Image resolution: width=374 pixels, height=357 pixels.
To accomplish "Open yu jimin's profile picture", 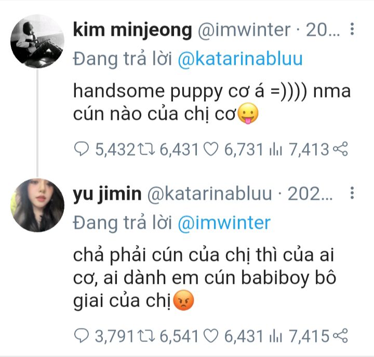I will 37,205.
